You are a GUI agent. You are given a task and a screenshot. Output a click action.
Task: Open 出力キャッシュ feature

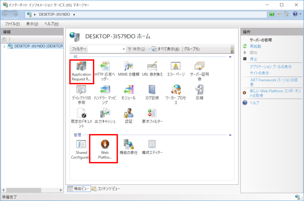pos(105,116)
